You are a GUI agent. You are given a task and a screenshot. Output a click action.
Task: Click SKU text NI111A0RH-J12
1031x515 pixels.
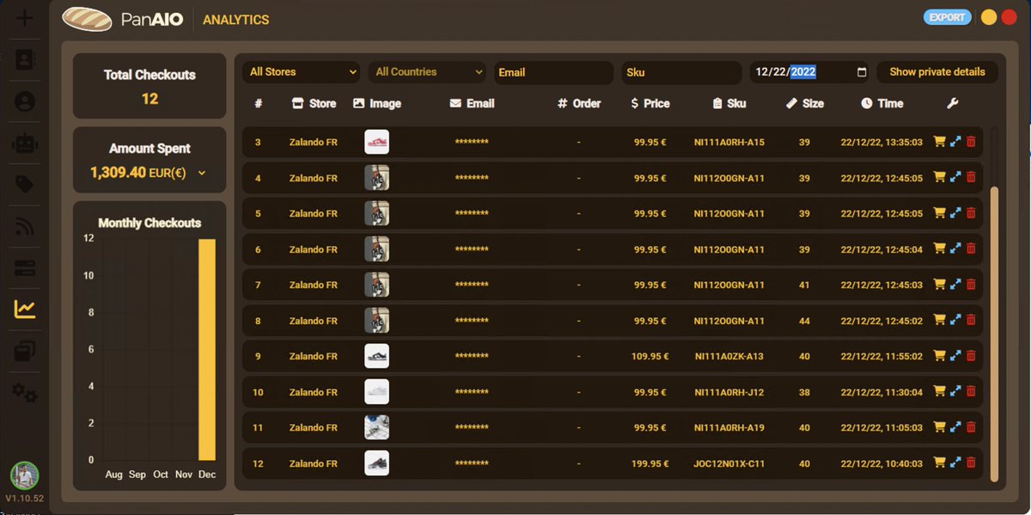tap(729, 392)
